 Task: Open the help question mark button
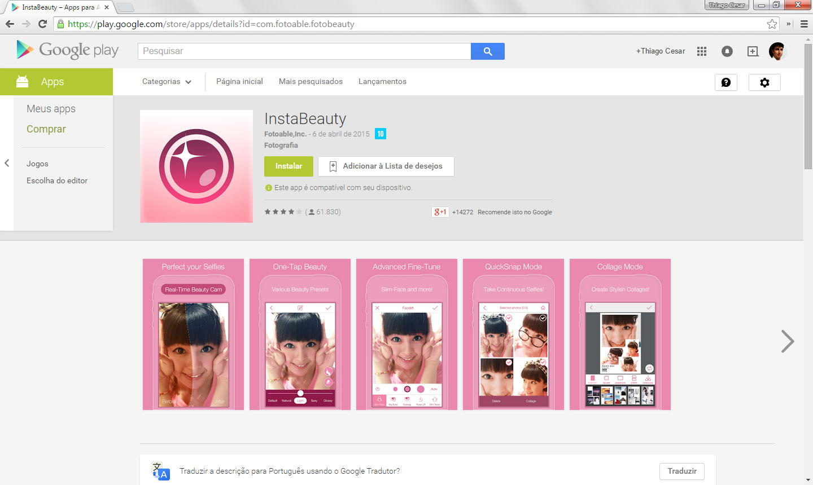point(726,82)
